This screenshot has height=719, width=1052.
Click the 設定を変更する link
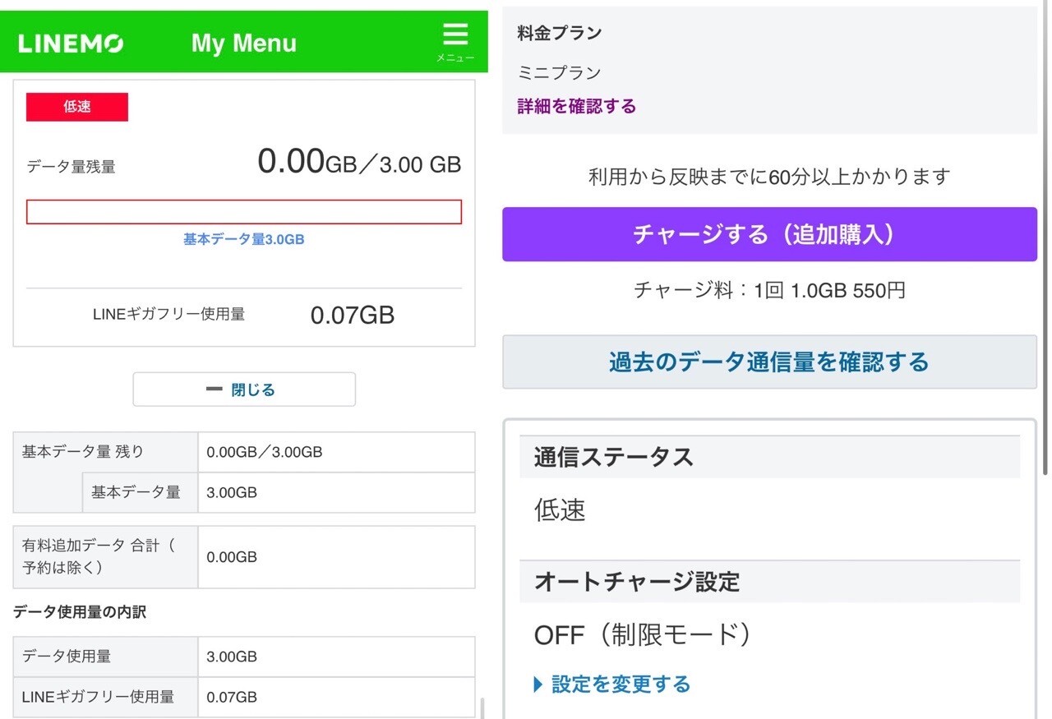point(621,684)
